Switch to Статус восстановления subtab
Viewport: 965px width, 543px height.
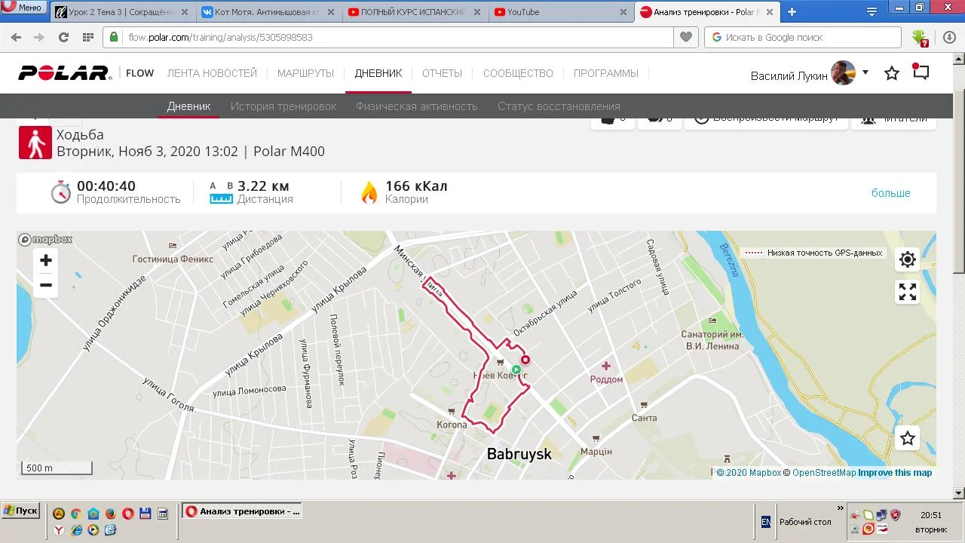coord(559,106)
